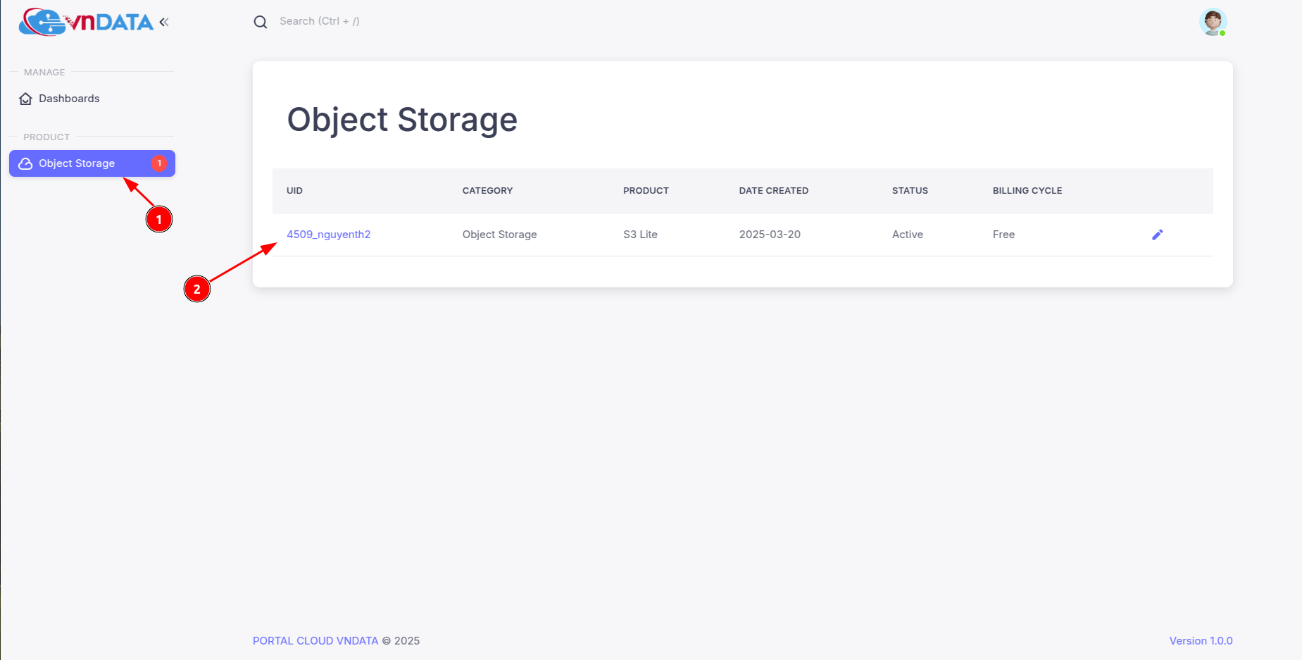Click the BILLING CYCLE column header
Viewport: 1302px width, 660px height.
coord(1027,191)
